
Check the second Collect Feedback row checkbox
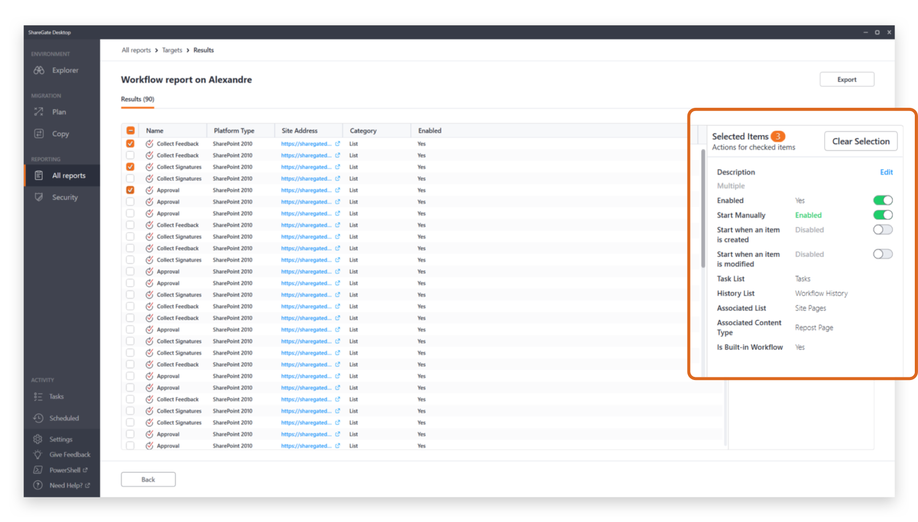click(x=130, y=155)
